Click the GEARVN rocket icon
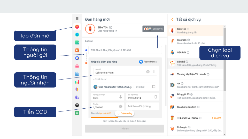The image size is (248, 139). point(172,52)
